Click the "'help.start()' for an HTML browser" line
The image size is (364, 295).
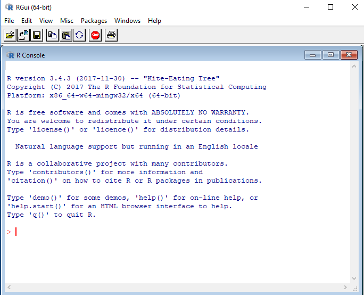pos(119,206)
